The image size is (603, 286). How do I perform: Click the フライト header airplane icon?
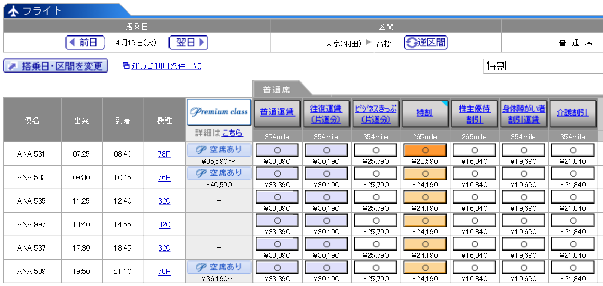click(x=13, y=11)
